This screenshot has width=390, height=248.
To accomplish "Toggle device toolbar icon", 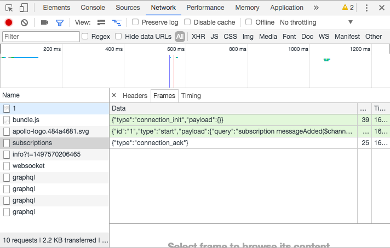I will coord(24,8).
